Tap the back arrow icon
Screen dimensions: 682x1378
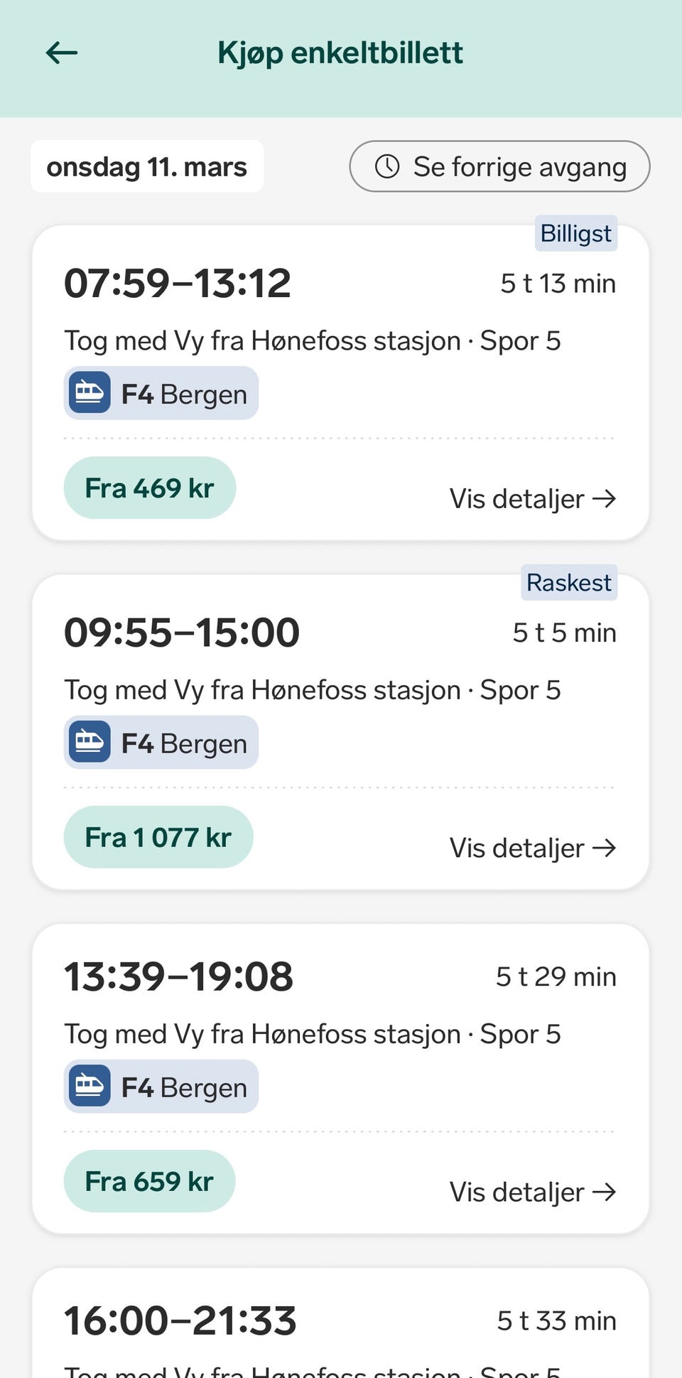(62, 53)
